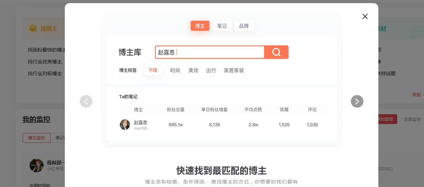Open 找行业对标博主 in the background page
The height and width of the screenshot is (187, 424).
[x=45, y=73]
